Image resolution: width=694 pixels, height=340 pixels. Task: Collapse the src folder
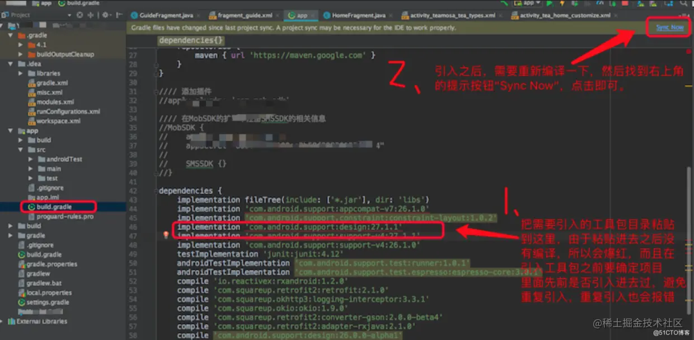tap(21, 150)
